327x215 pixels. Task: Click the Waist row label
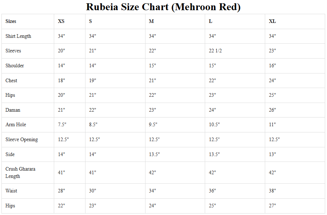click(x=11, y=191)
